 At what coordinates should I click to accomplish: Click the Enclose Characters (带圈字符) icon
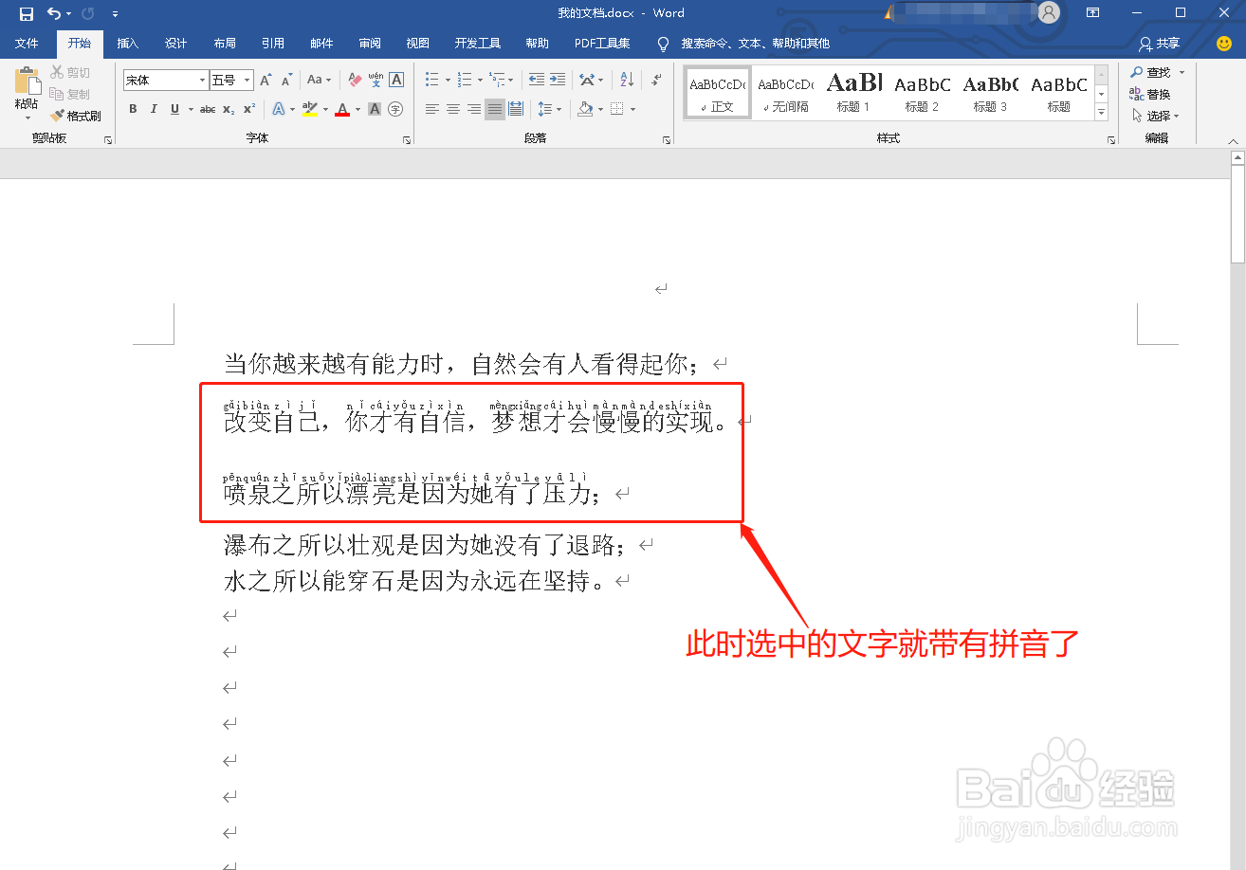click(x=395, y=109)
